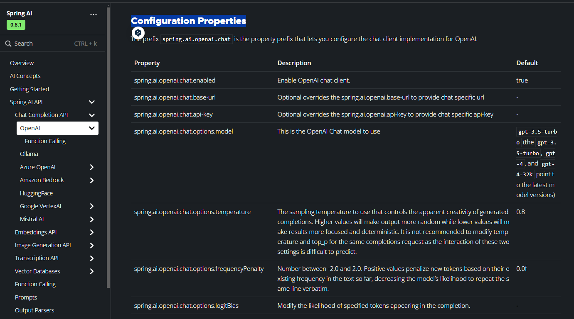Collapse the Spring AI API section
Screen dimensions: 574x319
point(92,102)
